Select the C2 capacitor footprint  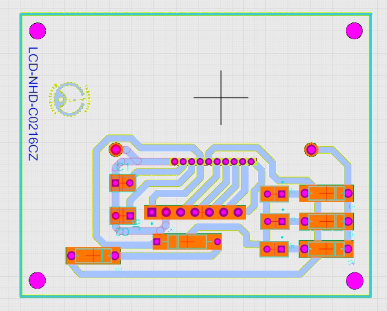tap(122, 216)
